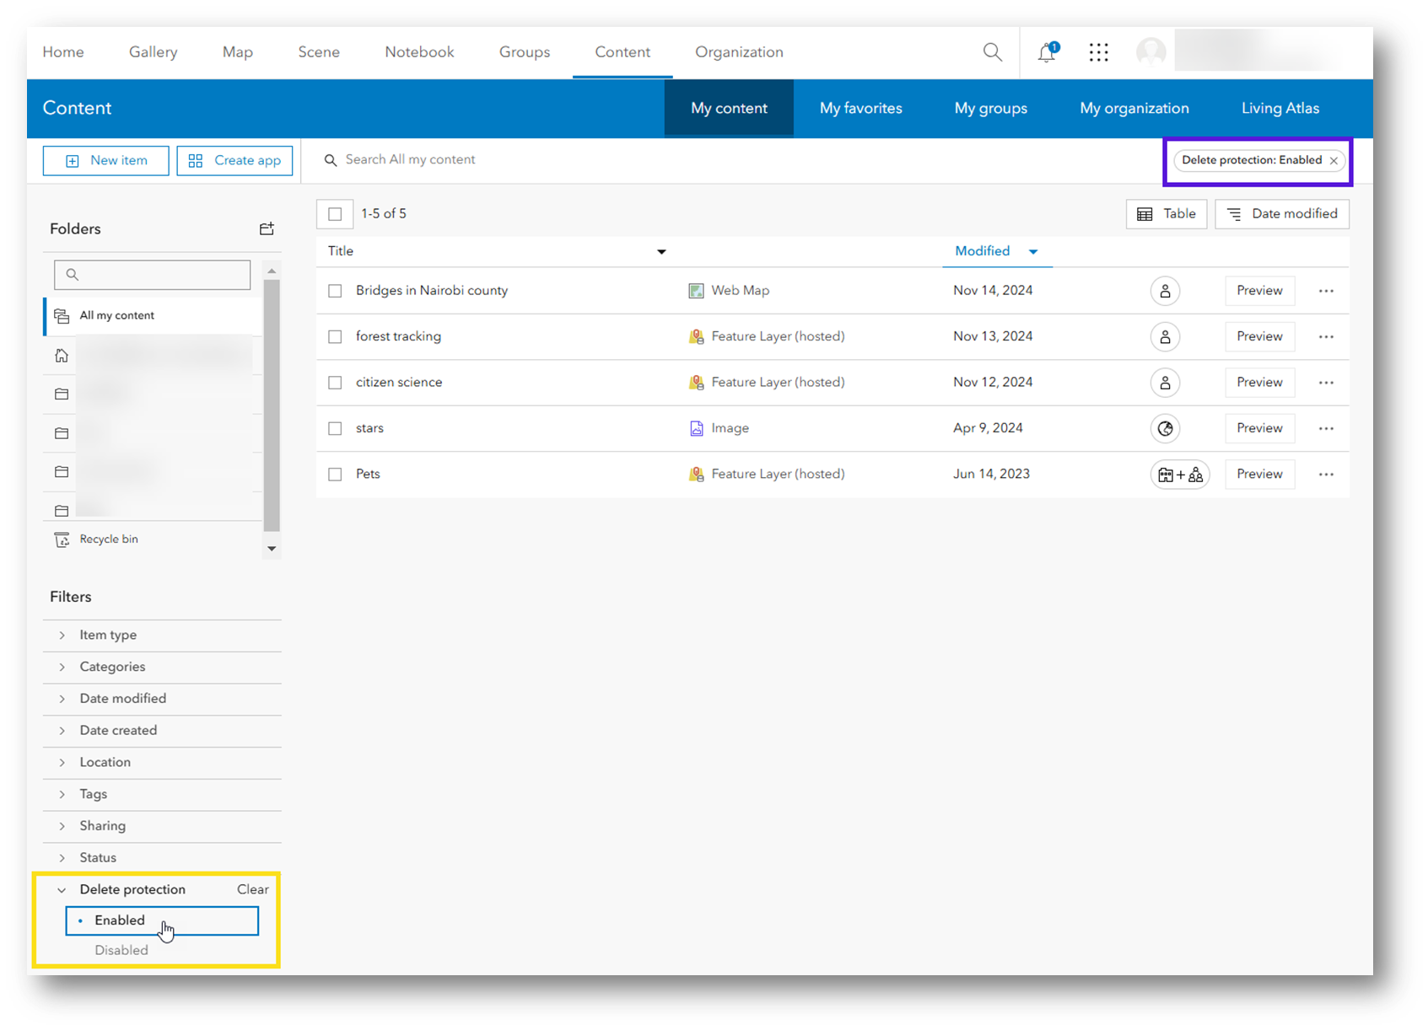
Task: Remove the Delete protection: Enabled filter chip
Action: 1334,160
